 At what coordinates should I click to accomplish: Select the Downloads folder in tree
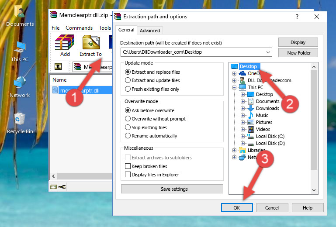267,108
